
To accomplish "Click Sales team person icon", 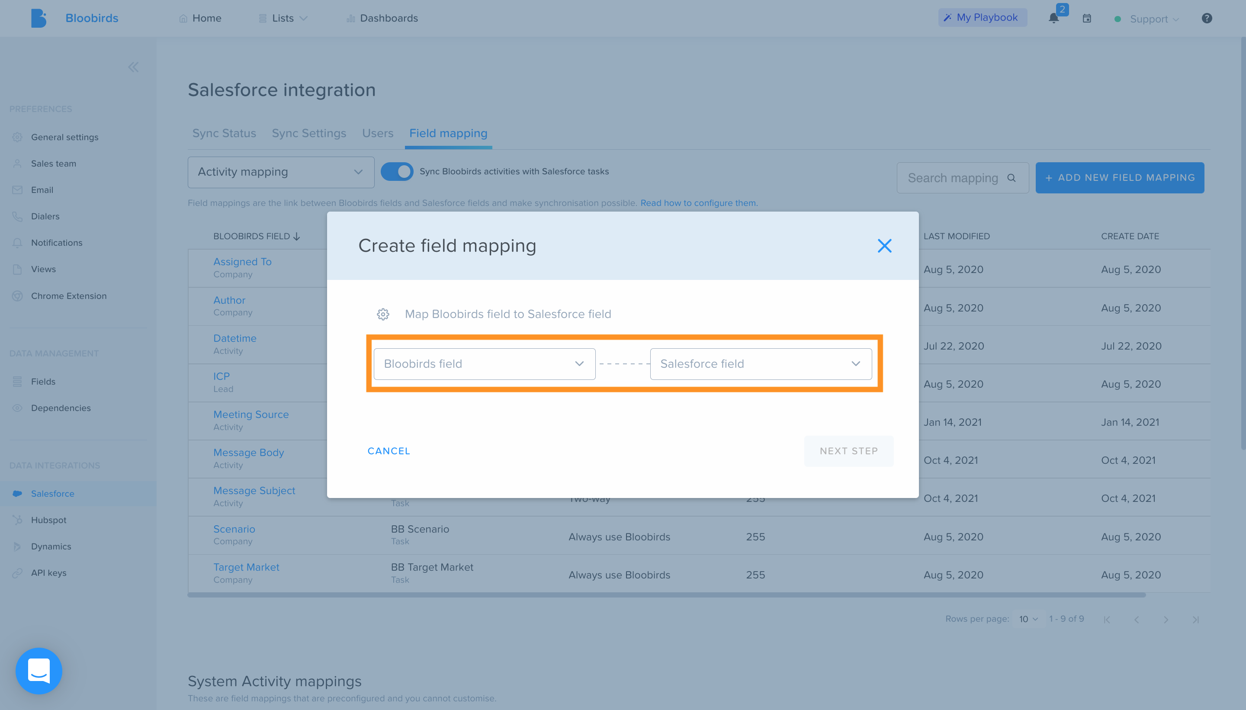I will [18, 164].
